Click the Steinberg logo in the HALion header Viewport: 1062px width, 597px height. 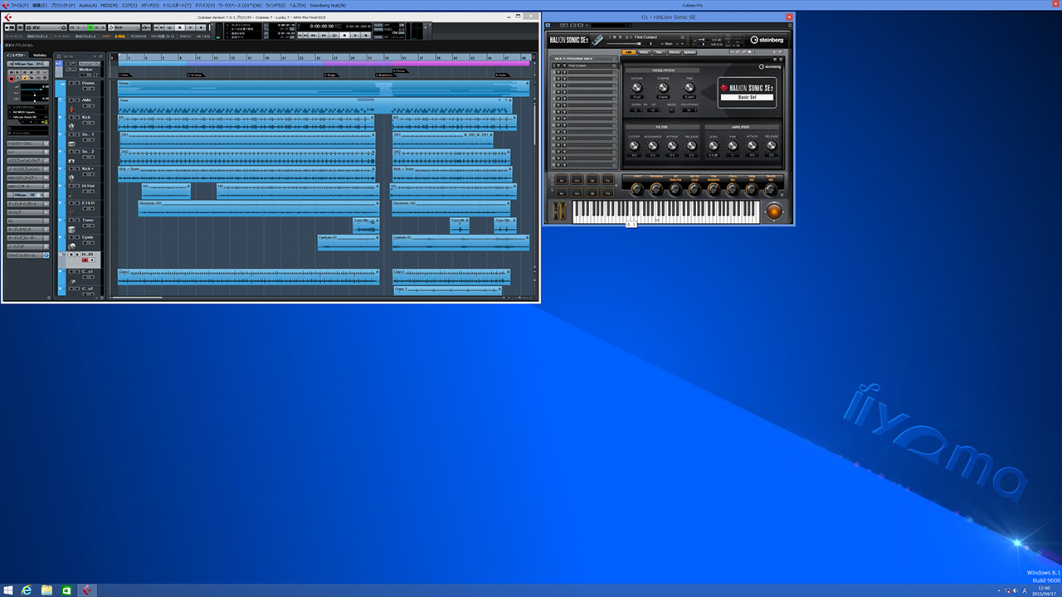767,40
